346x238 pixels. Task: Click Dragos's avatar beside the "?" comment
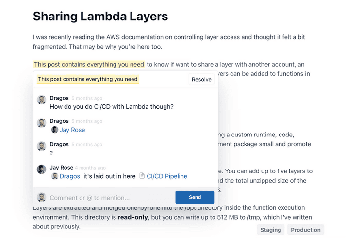(x=41, y=146)
